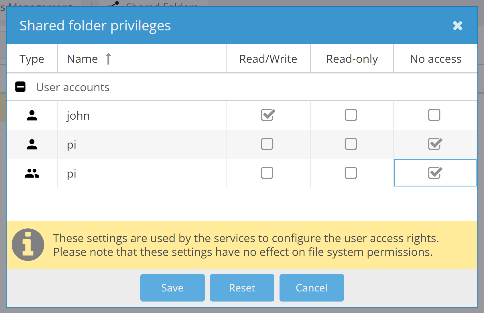484x313 pixels.
Task: Select the group icon for pi
Action: pos(32,173)
